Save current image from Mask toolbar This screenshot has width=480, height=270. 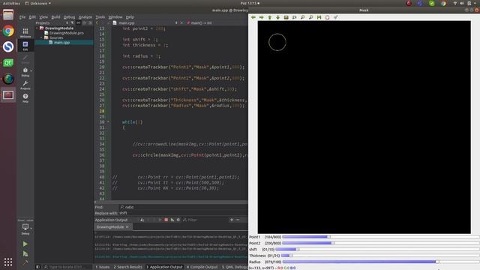click(319, 17)
